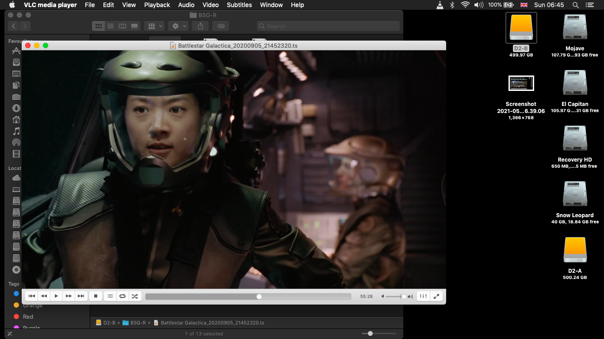Switch Finder to column view
The width and height of the screenshot is (604, 339).
[122, 26]
